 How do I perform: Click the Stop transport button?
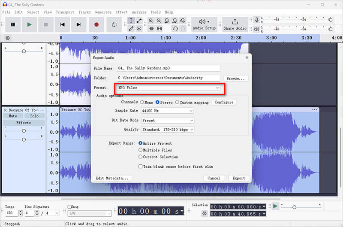tap(46, 24)
